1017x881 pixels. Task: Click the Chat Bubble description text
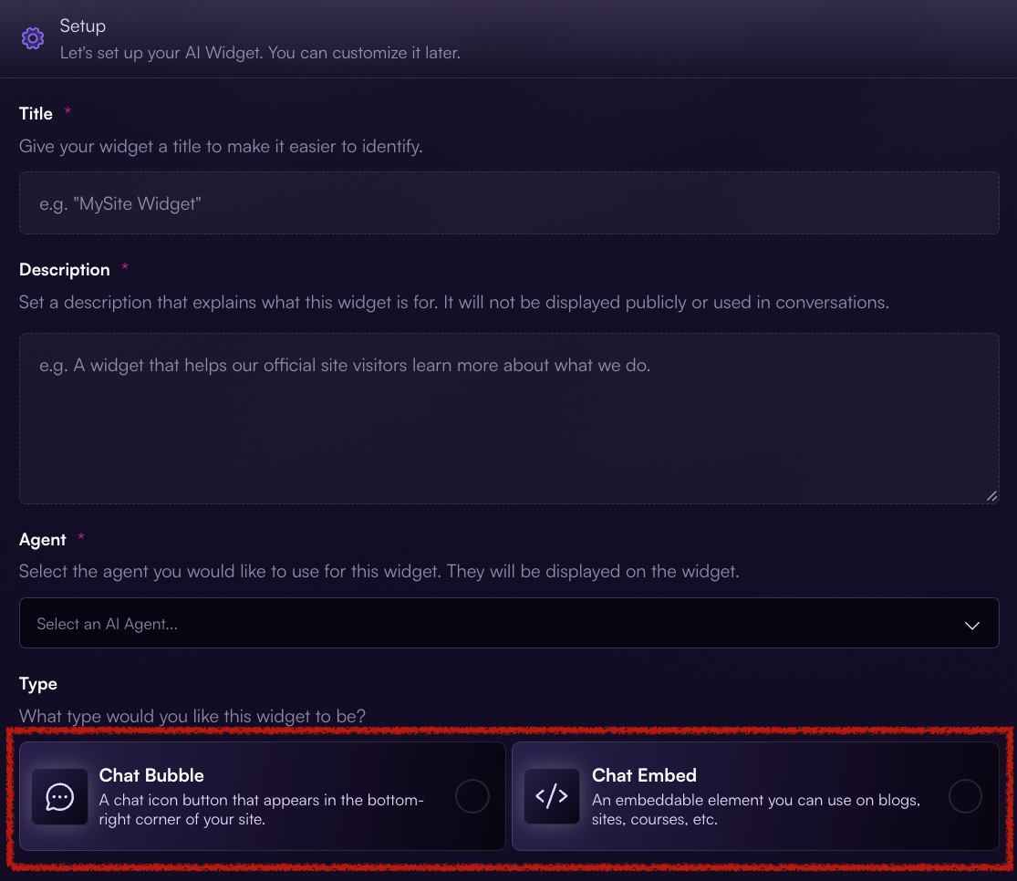pos(262,810)
